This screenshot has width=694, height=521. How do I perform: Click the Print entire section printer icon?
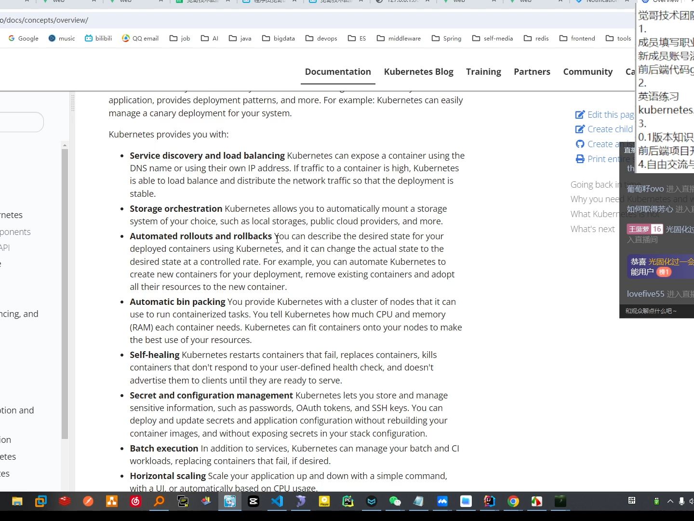580,159
